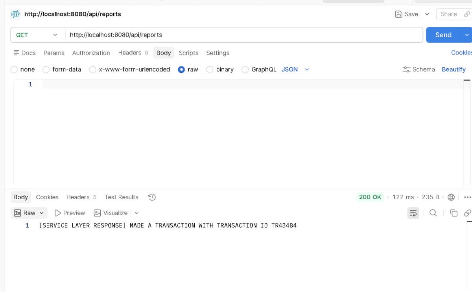Screen dimensions: 472x292
Task: Select the none body type
Action: click(23, 69)
